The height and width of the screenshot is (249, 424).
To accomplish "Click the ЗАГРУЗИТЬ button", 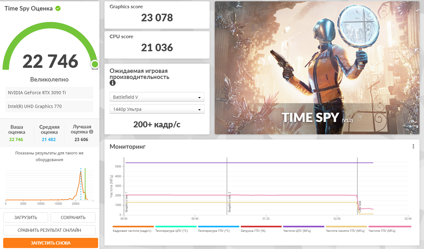I will click(x=25, y=217).
